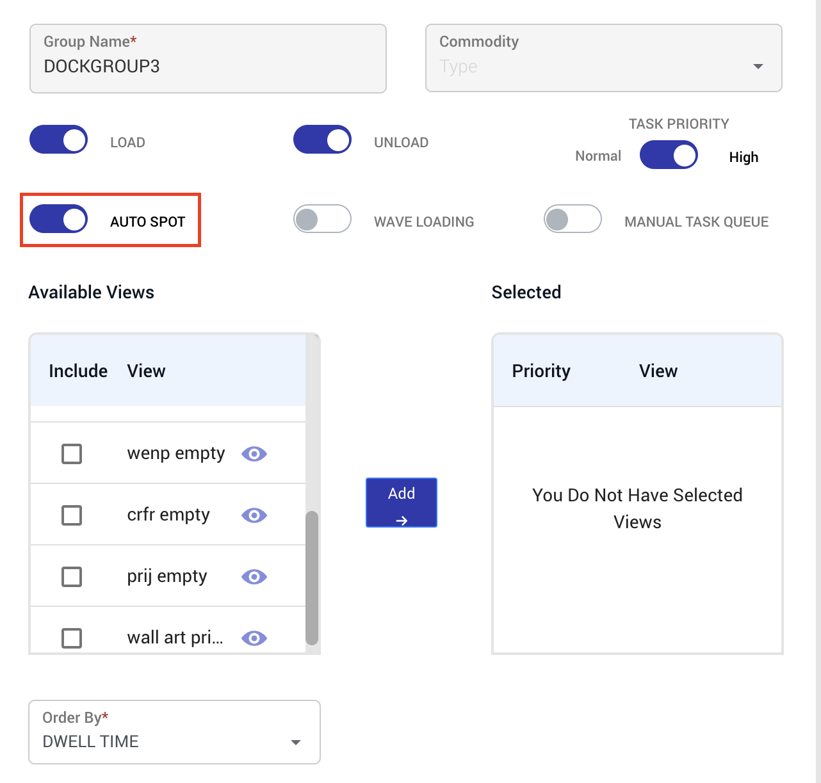
Task: Open the Order By DWELL TIME dropdown
Action: tap(174, 732)
